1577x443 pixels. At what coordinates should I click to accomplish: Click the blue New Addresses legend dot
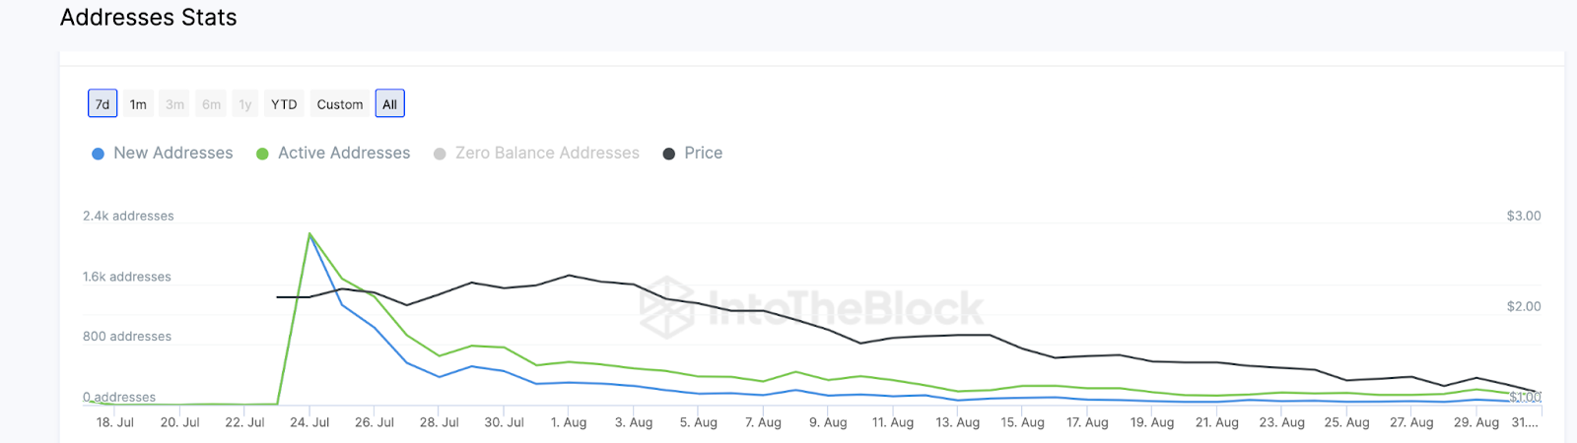pyautogui.click(x=98, y=155)
